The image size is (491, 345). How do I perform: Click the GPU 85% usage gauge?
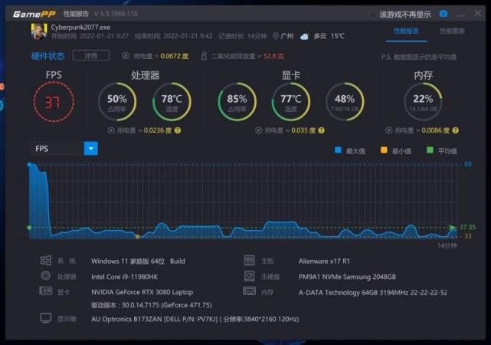click(x=237, y=102)
